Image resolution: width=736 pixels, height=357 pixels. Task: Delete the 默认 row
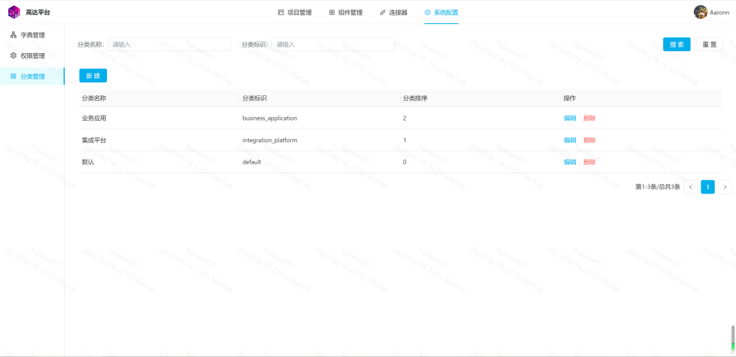589,162
